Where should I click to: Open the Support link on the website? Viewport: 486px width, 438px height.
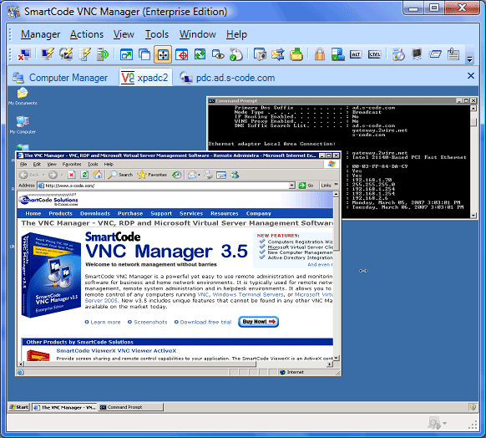point(161,213)
